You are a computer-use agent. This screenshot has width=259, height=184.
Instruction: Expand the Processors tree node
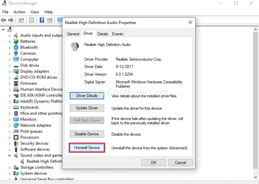click(x=9, y=137)
